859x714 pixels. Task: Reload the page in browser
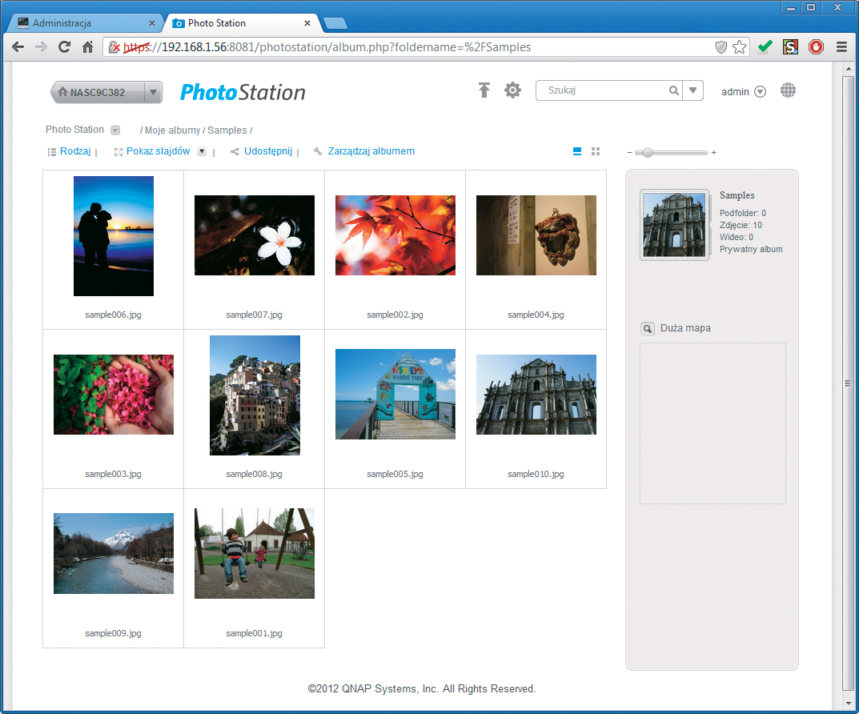click(64, 47)
